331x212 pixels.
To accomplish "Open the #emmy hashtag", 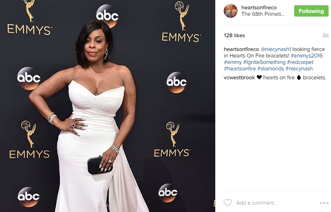I will click(233, 62).
